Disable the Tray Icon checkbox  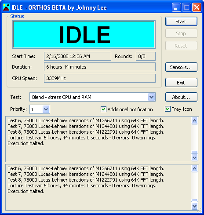click(x=168, y=109)
